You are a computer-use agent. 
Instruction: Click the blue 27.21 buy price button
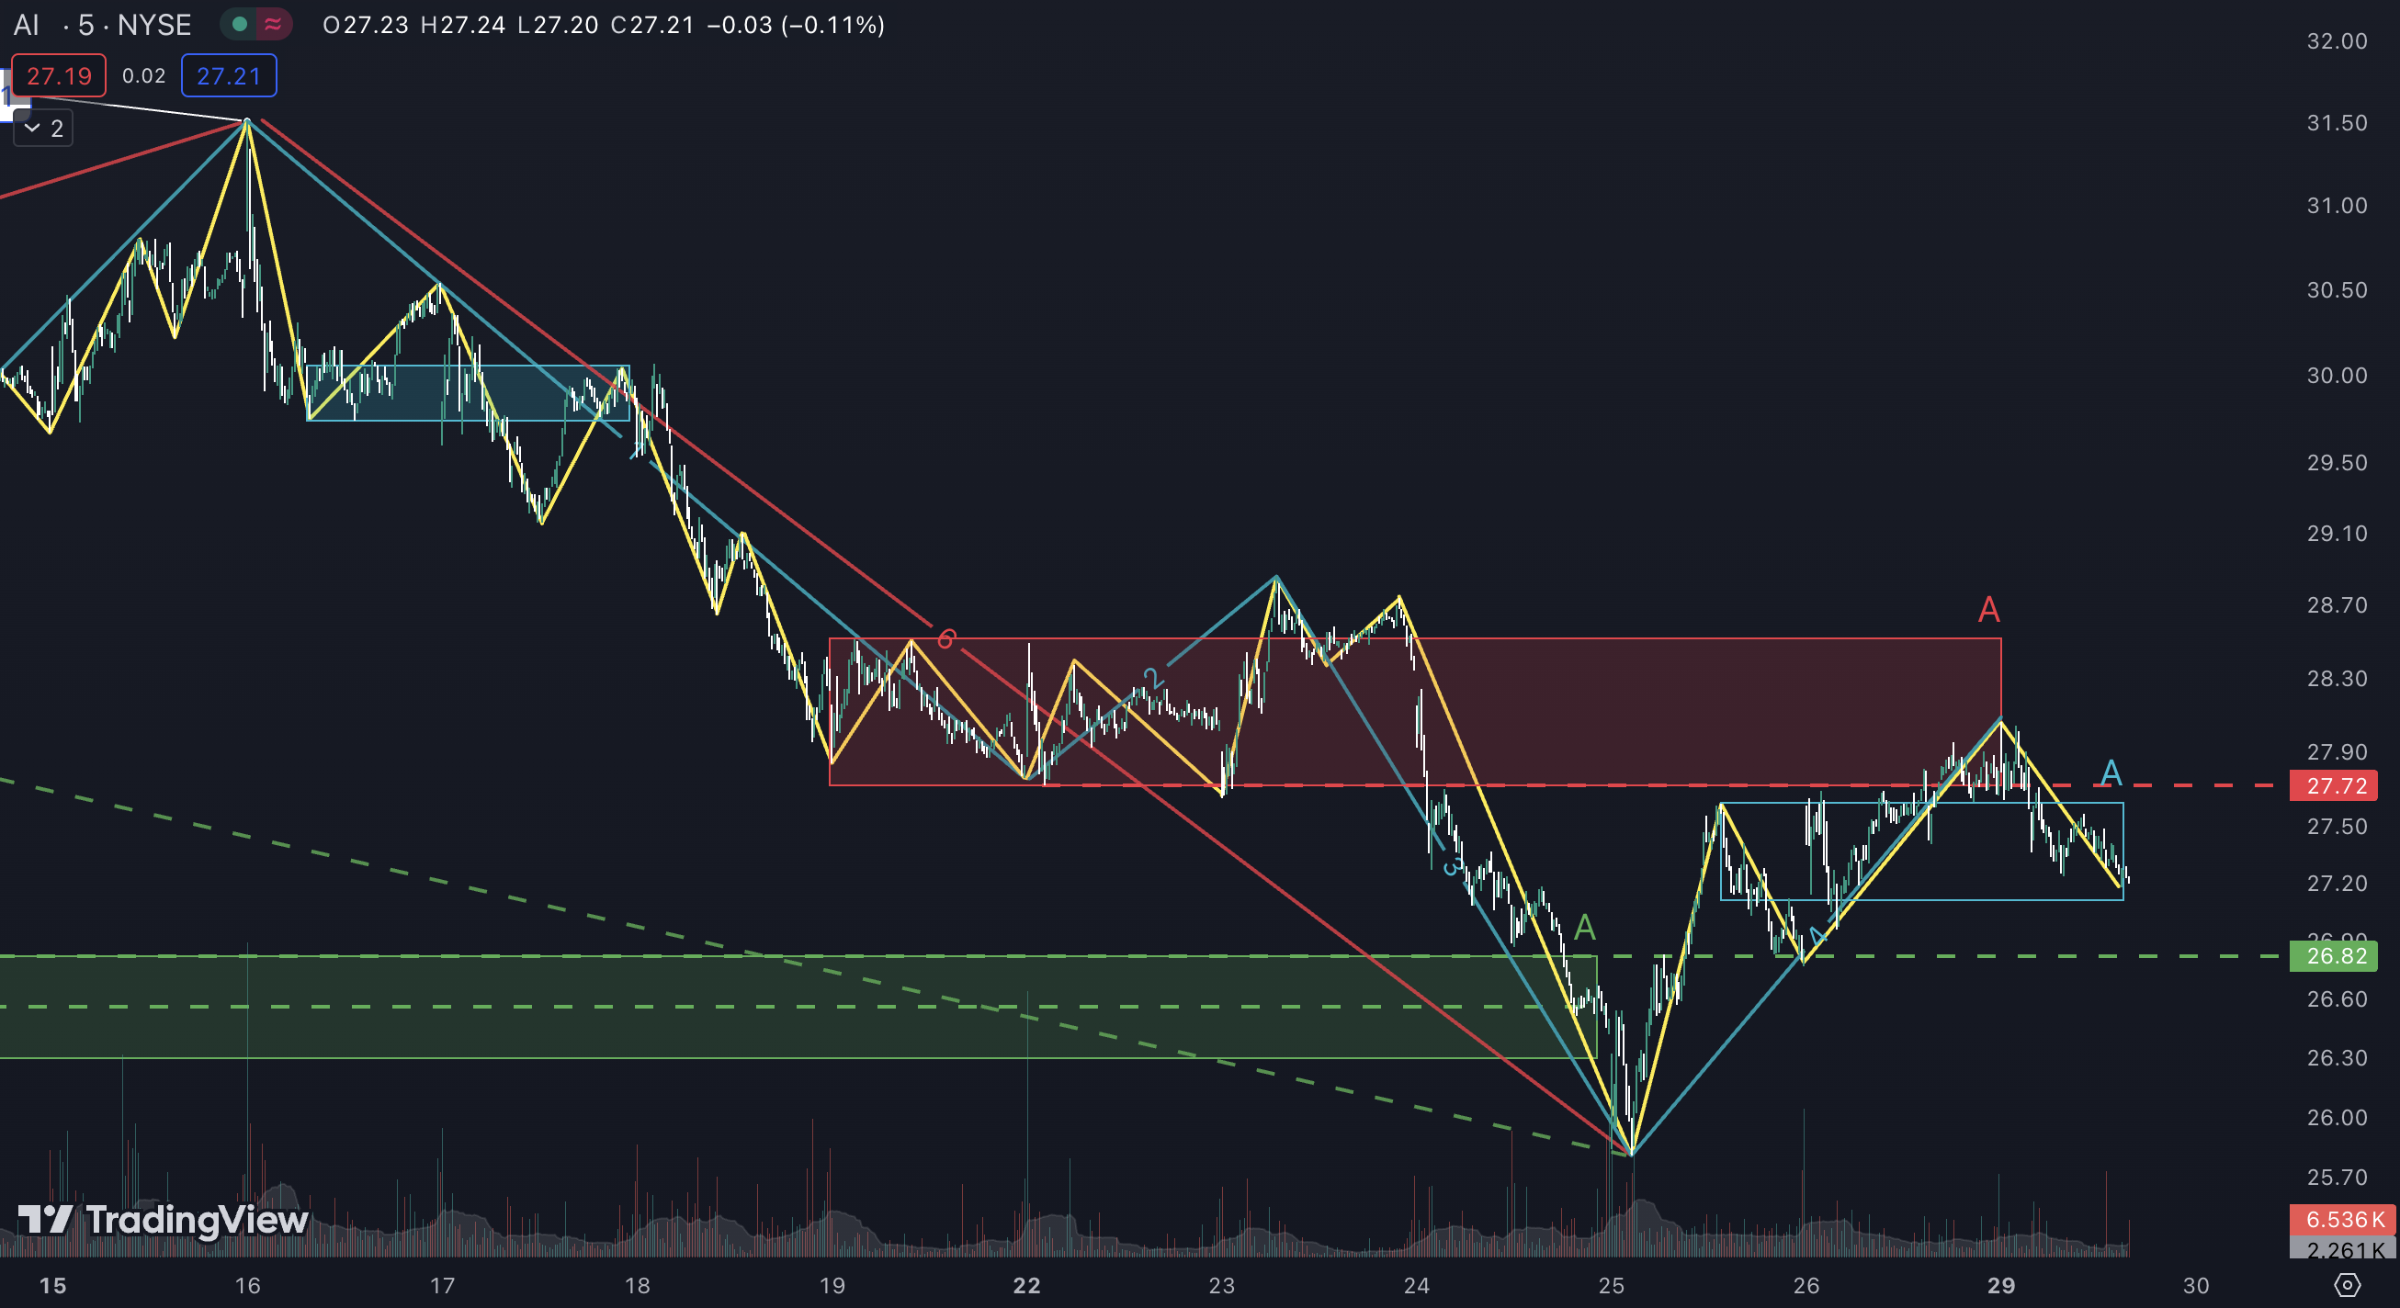tap(228, 76)
